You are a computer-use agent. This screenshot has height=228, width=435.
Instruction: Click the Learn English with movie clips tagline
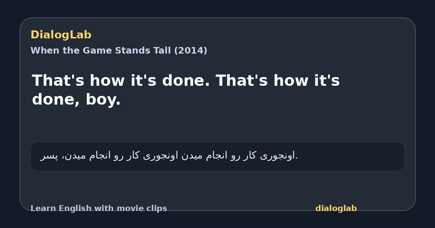[x=99, y=208]
